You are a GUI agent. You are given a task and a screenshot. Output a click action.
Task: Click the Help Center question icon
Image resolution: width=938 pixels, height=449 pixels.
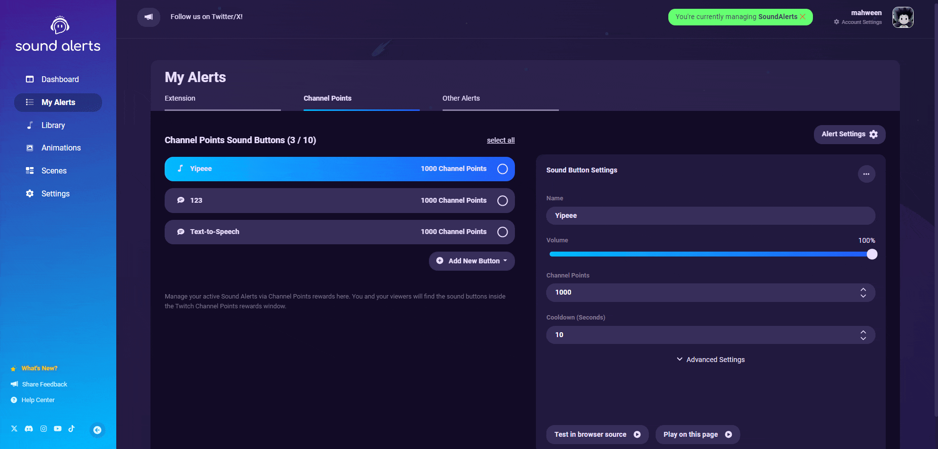pos(14,400)
